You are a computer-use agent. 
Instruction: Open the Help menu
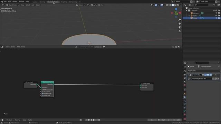click(27, 1)
